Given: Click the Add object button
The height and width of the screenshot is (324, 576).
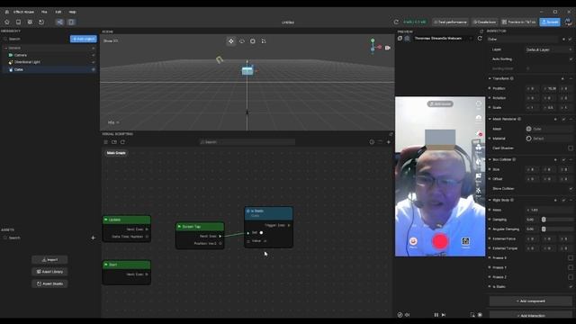Looking at the screenshot, I should tap(84, 39).
